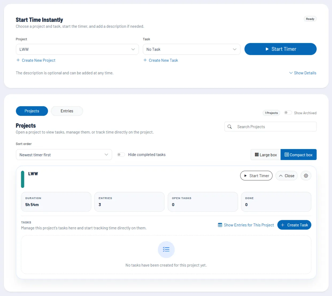Click Create New Project link
Viewport: 332px width, 296px height.
click(36, 60)
